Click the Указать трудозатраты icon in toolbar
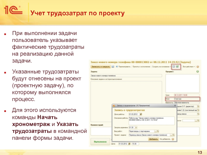 point(178,67)
